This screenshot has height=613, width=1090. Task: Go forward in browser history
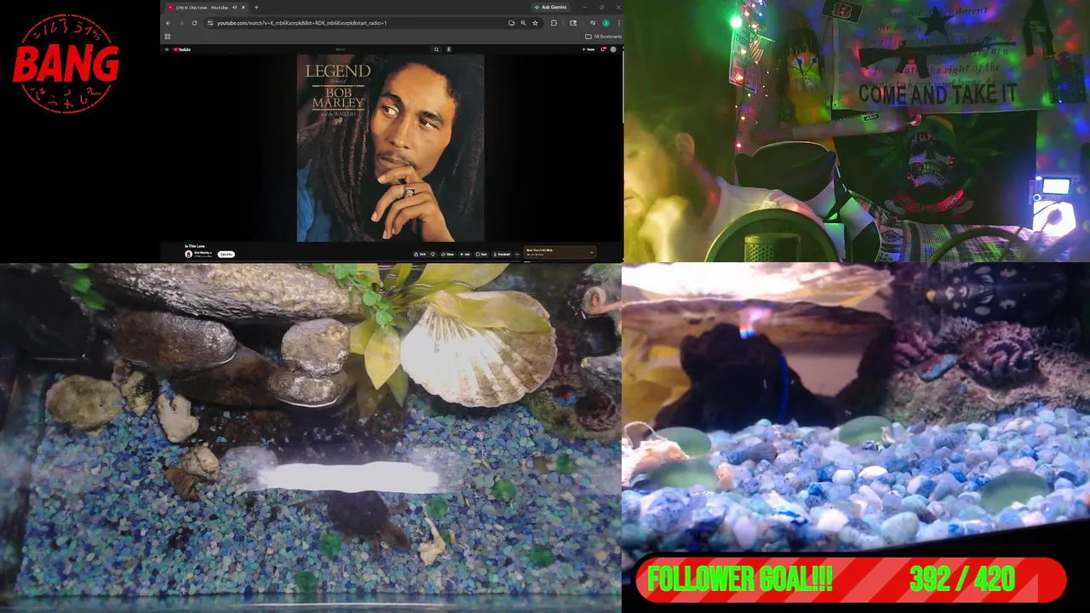(x=181, y=23)
